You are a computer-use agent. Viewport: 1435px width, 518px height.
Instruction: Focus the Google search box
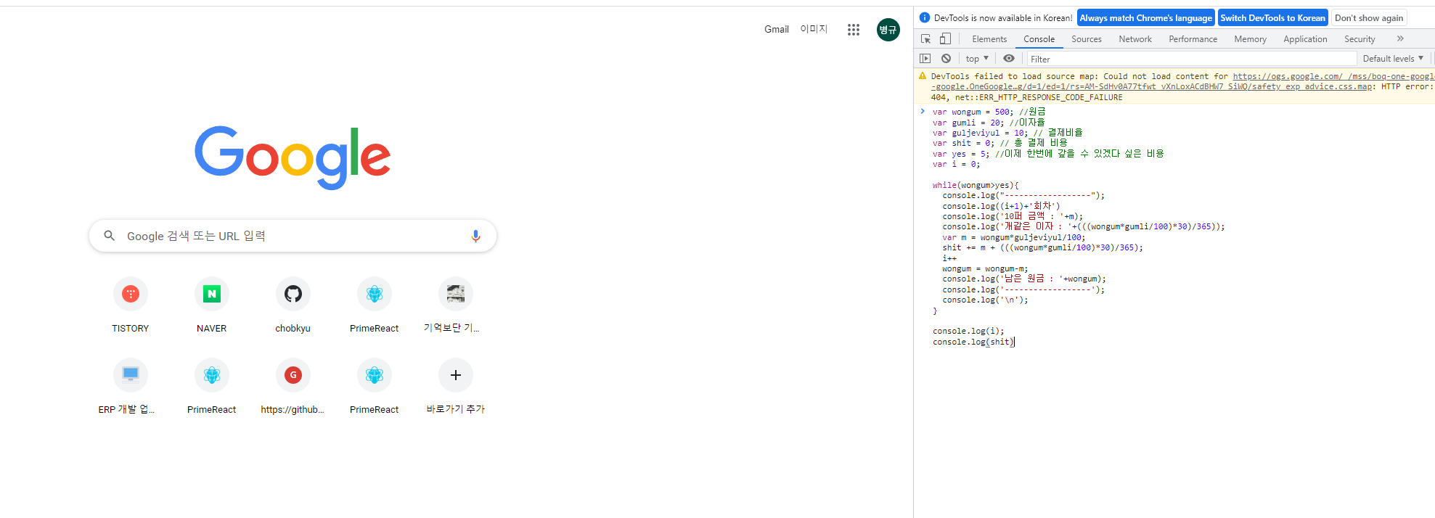click(x=293, y=236)
